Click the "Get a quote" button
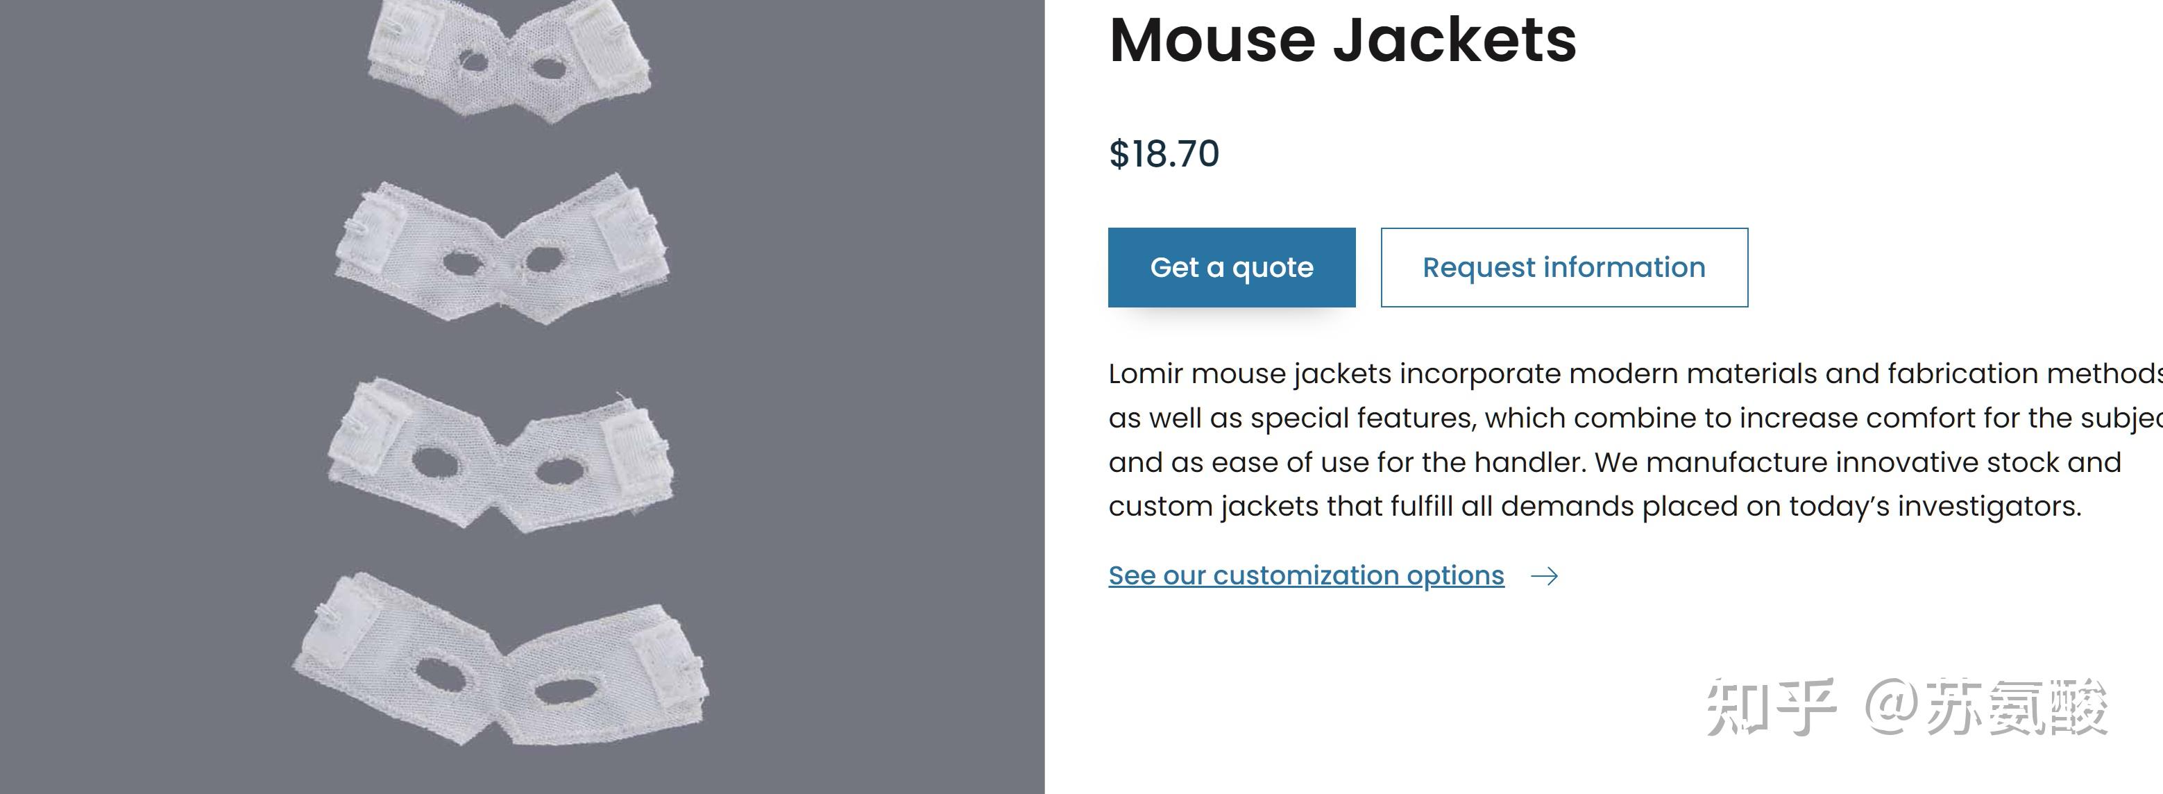The image size is (2163, 794). [x=1231, y=267]
